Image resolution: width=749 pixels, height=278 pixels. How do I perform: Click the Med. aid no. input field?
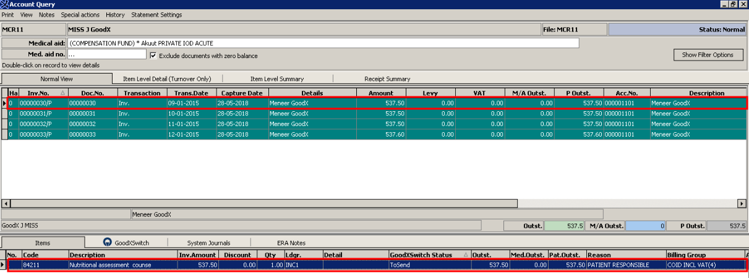pos(106,54)
